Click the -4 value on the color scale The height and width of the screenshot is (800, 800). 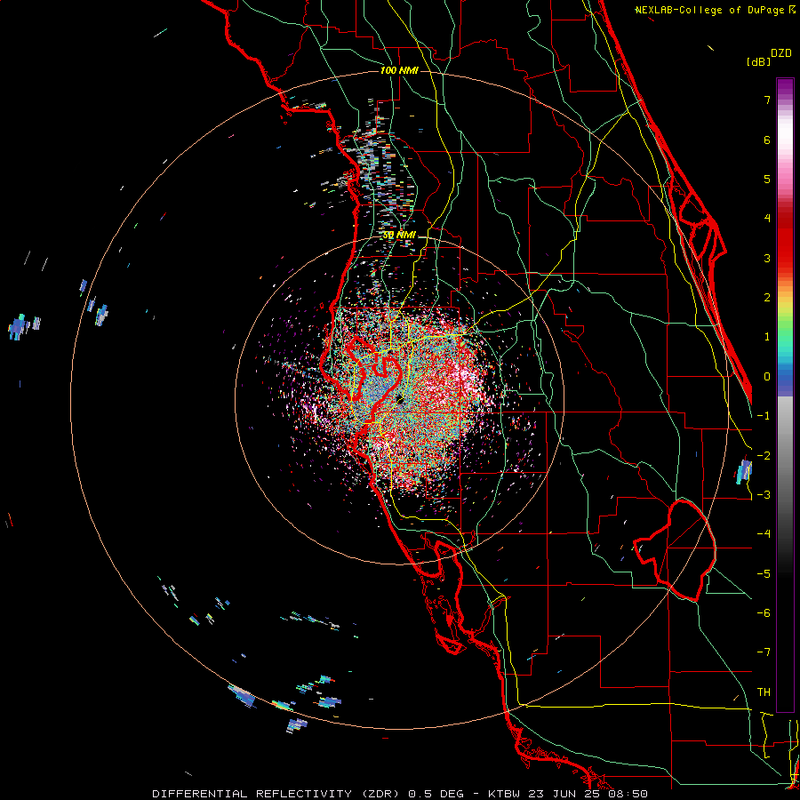[764, 534]
